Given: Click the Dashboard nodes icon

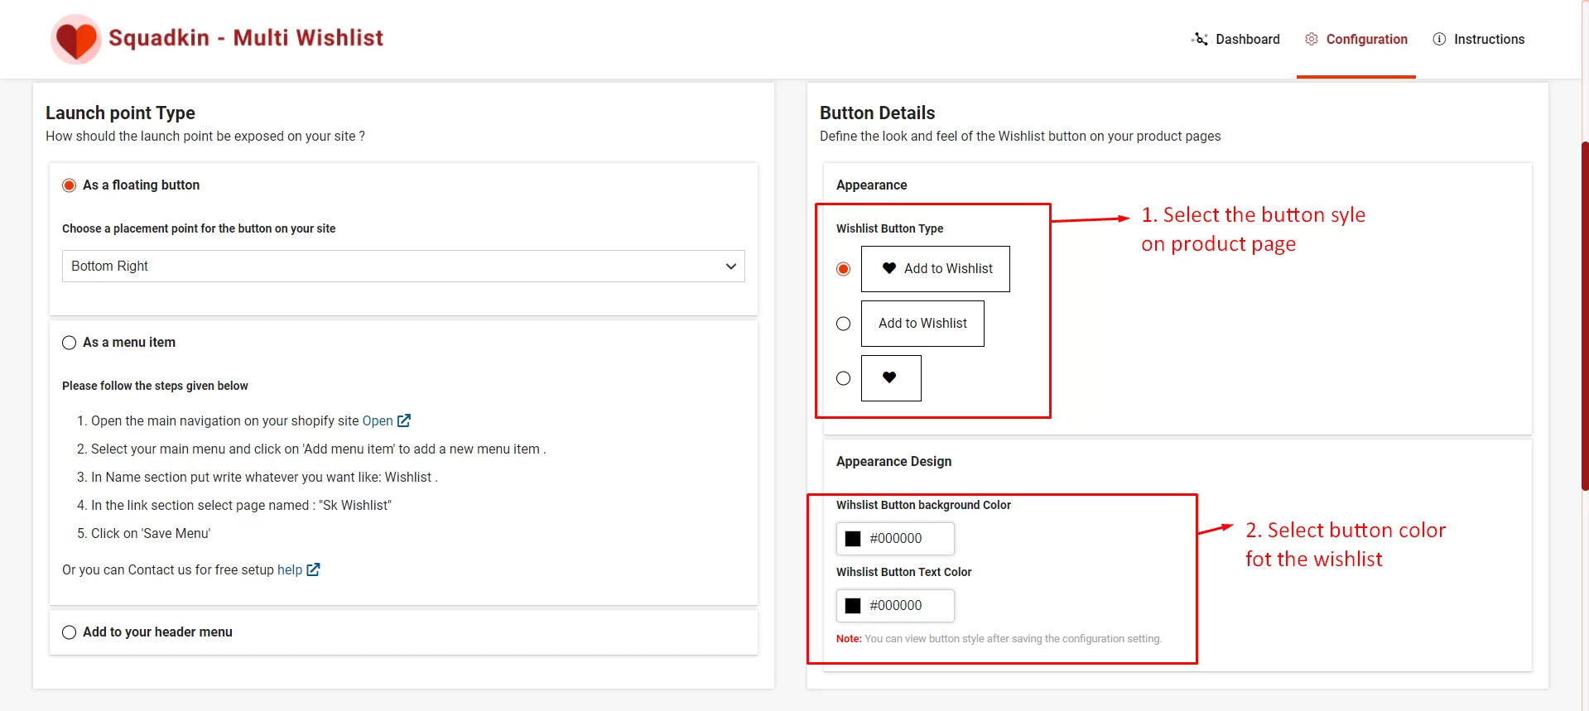Looking at the screenshot, I should pyautogui.click(x=1199, y=39).
